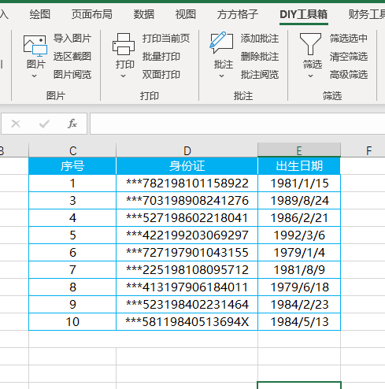The image size is (385, 389).
Task: Select 序号 cell with value 10
Action: click(x=72, y=322)
